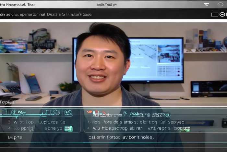Click the dark bar text starting "din ae gilut"

coord(46,15)
